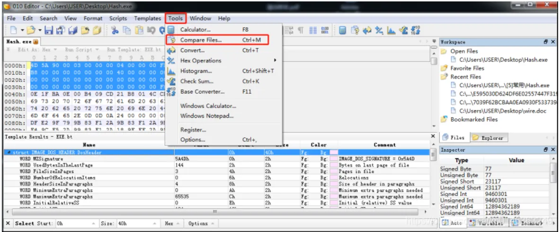Select Compare Files from Tools menu
This screenshot has width=560, height=232.
pos(217,40)
